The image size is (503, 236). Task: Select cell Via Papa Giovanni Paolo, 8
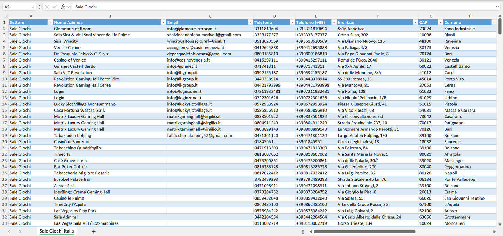[x=378, y=54]
